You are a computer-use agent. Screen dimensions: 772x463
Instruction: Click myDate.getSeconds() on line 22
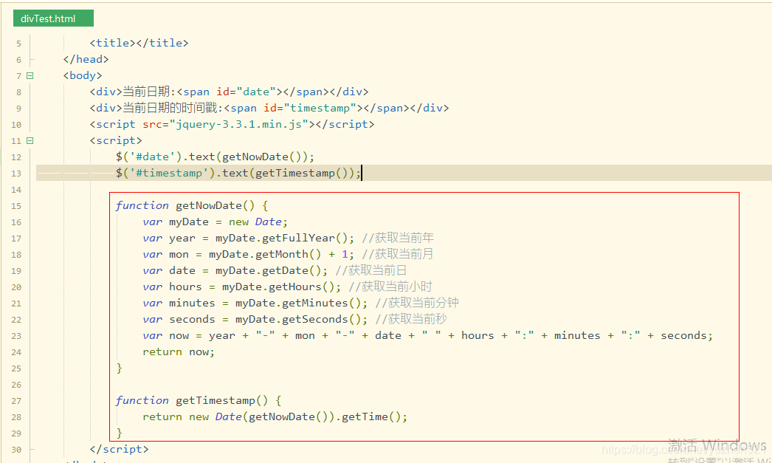coord(299,319)
